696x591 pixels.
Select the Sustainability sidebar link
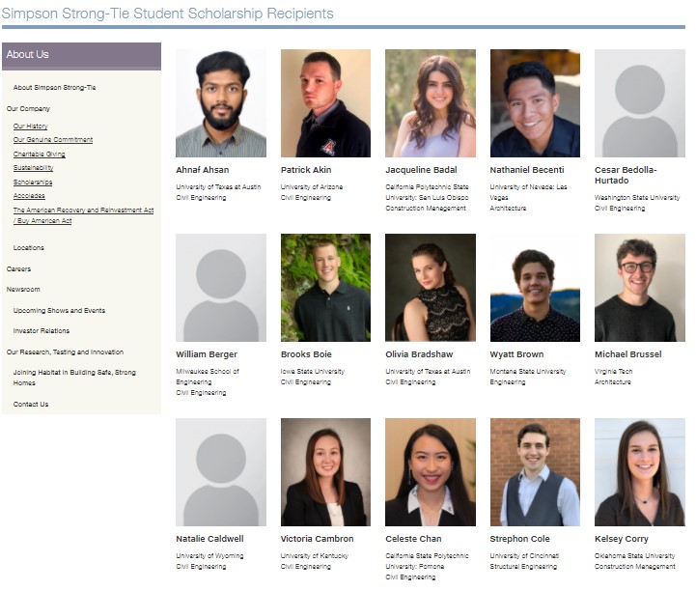tap(33, 168)
